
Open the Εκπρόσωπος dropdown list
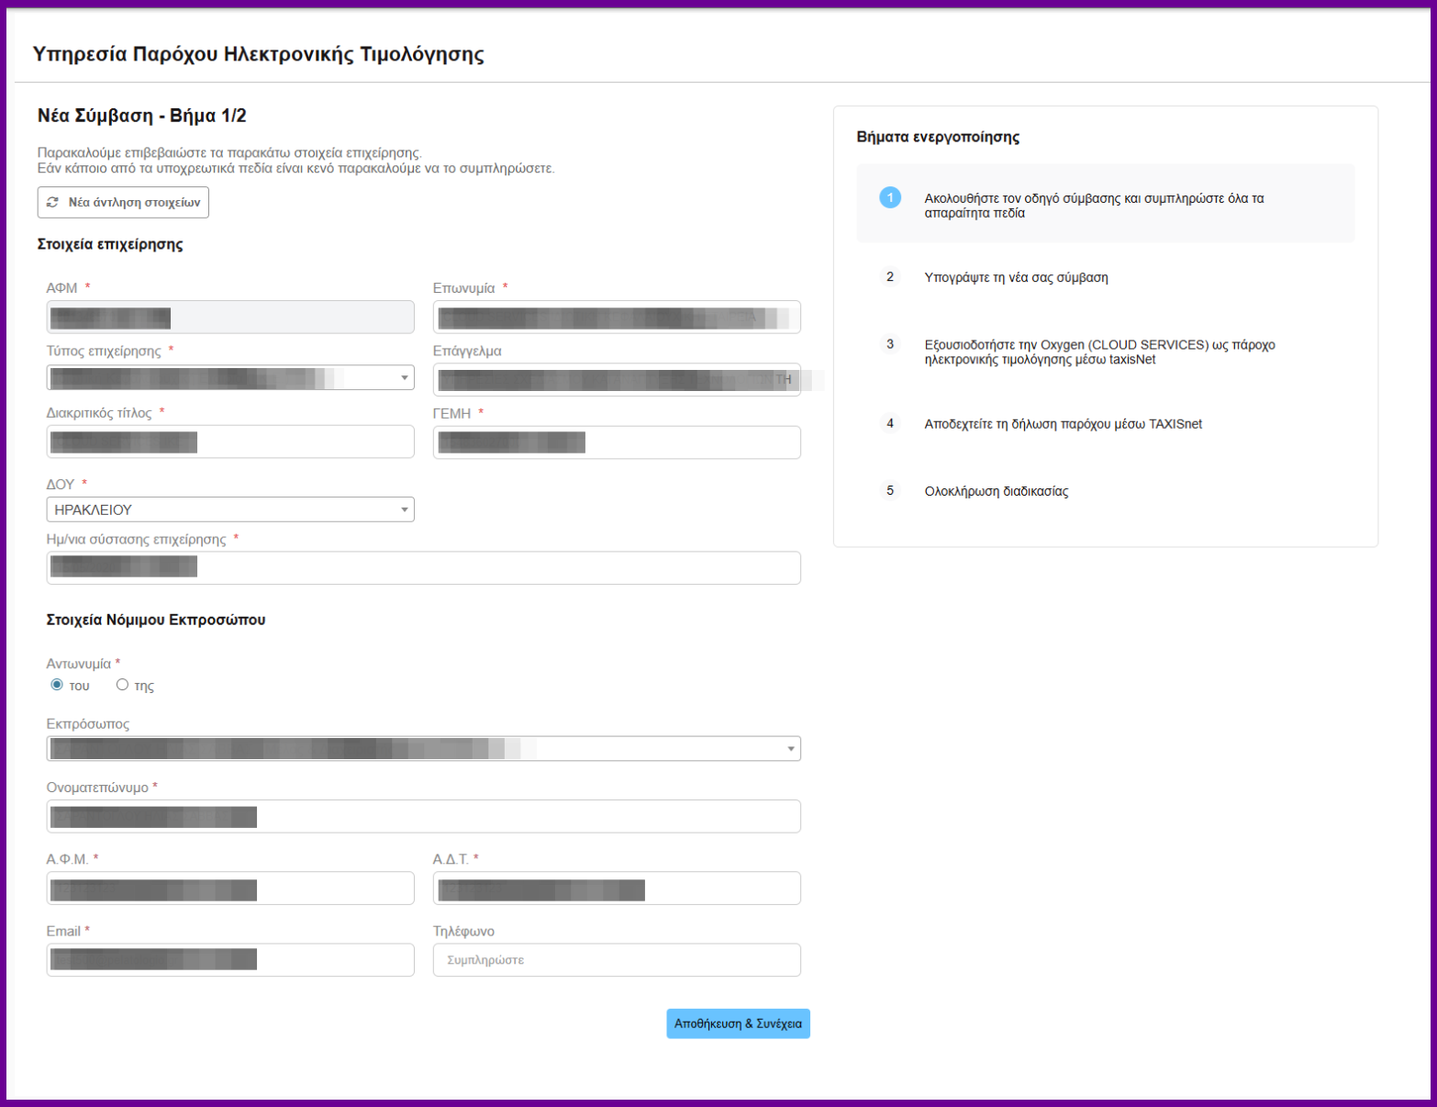pyautogui.click(x=423, y=748)
